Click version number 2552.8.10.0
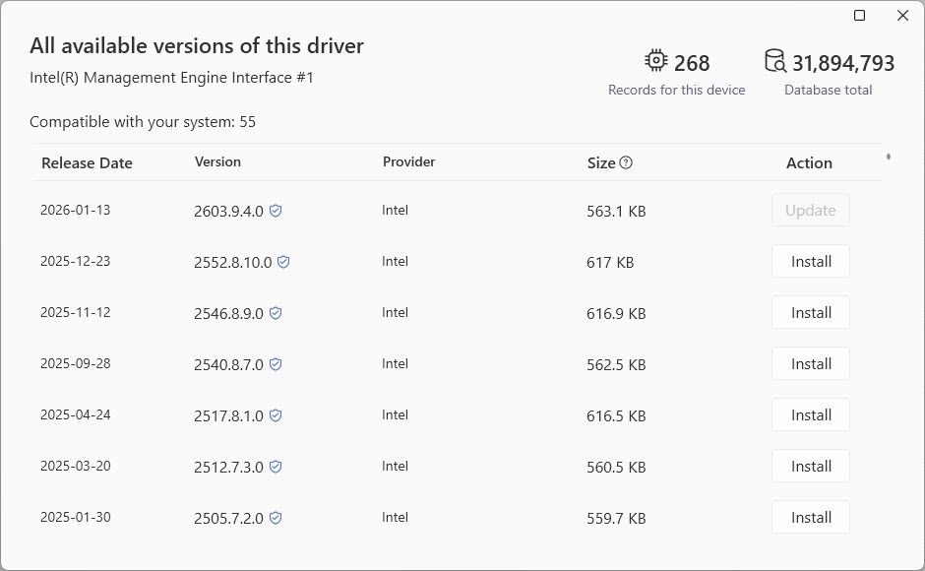Viewport: 925px width, 571px height. click(x=233, y=262)
